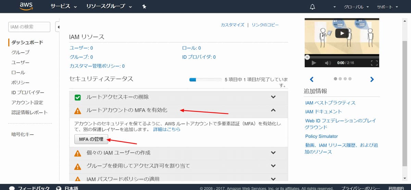The width and height of the screenshot is (411, 190).
Task: Click the AWS logo home icon
Action: point(26,6)
